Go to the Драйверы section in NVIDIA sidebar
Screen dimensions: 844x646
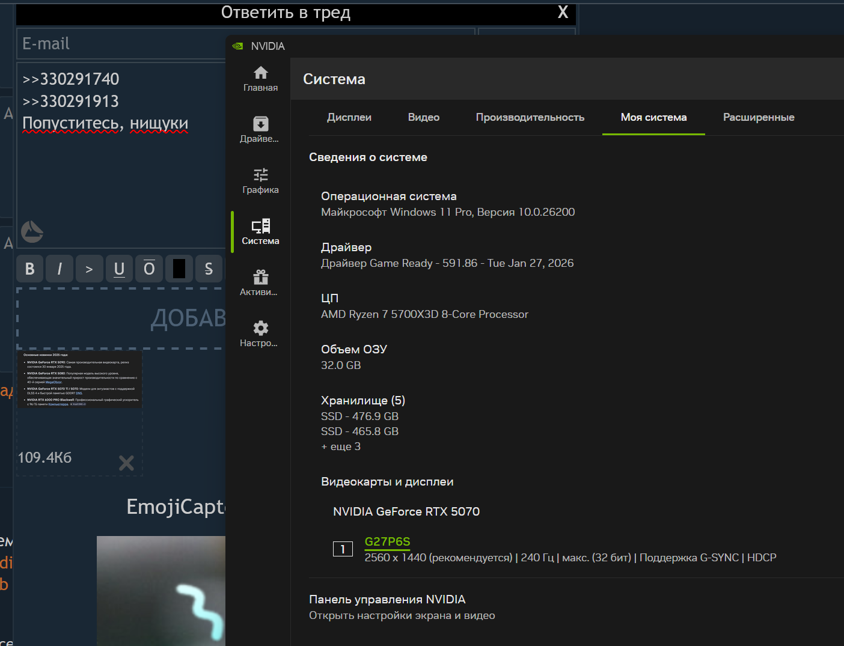[x=260, y=130]
